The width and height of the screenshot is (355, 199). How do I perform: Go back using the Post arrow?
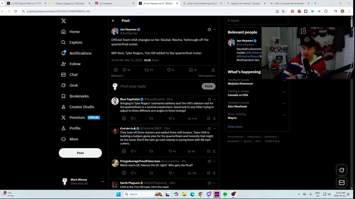pos(113,21)
